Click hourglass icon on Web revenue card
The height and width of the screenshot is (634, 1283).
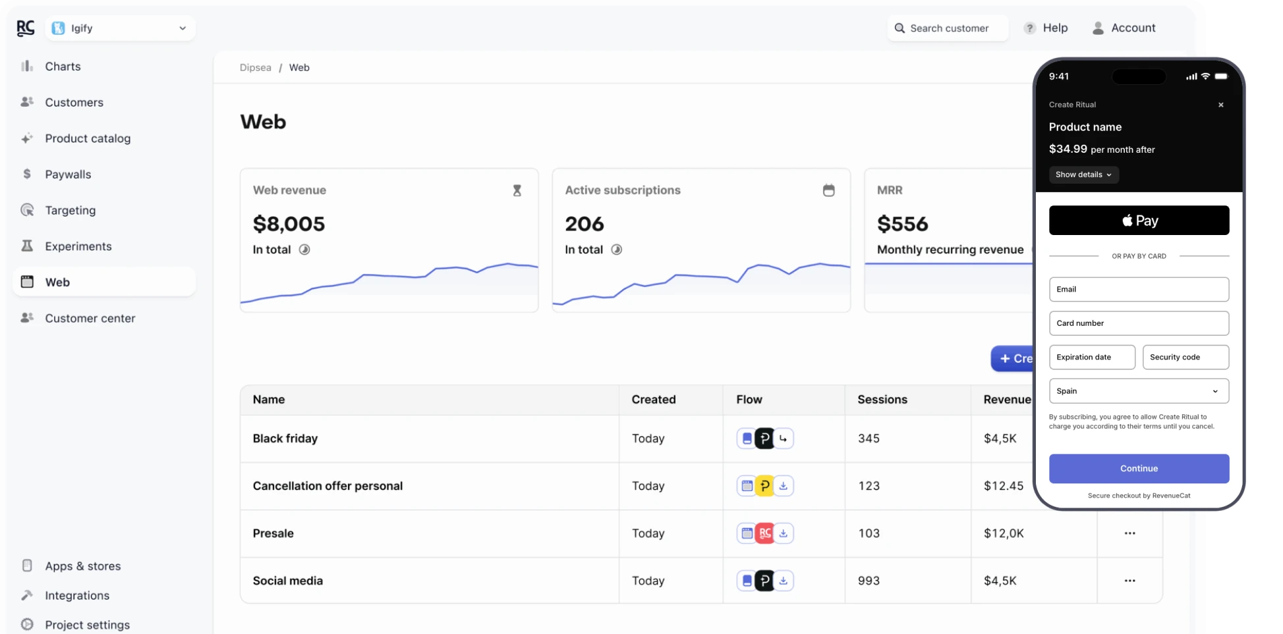[517, 190]
